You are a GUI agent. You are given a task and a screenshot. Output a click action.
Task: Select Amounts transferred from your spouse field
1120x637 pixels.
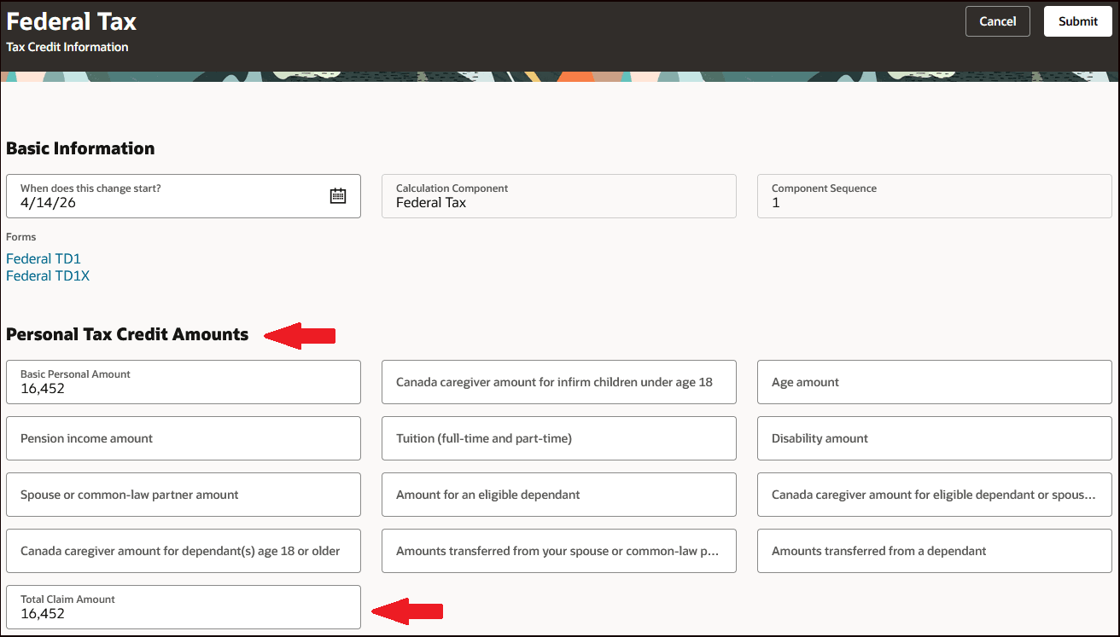[x=559, y=551]
